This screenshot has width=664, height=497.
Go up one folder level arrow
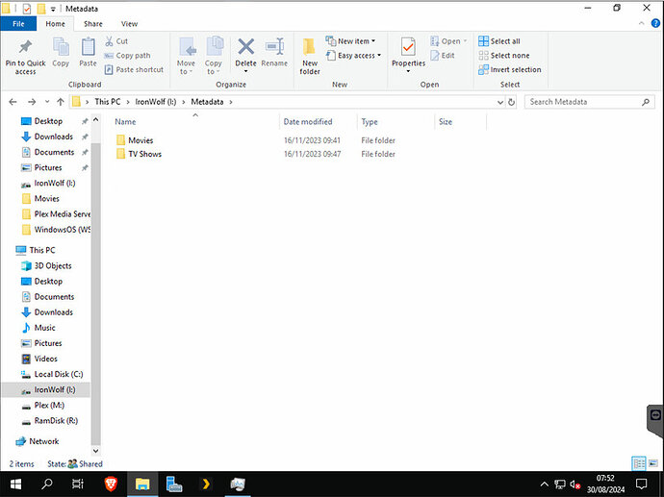click(x=60, y=102)
